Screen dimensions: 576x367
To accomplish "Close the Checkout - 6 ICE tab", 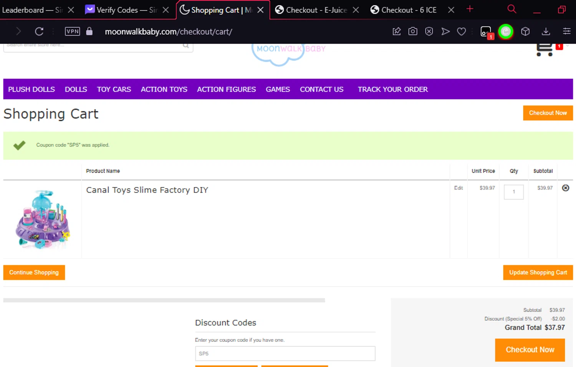I will (x=451, y=10).
